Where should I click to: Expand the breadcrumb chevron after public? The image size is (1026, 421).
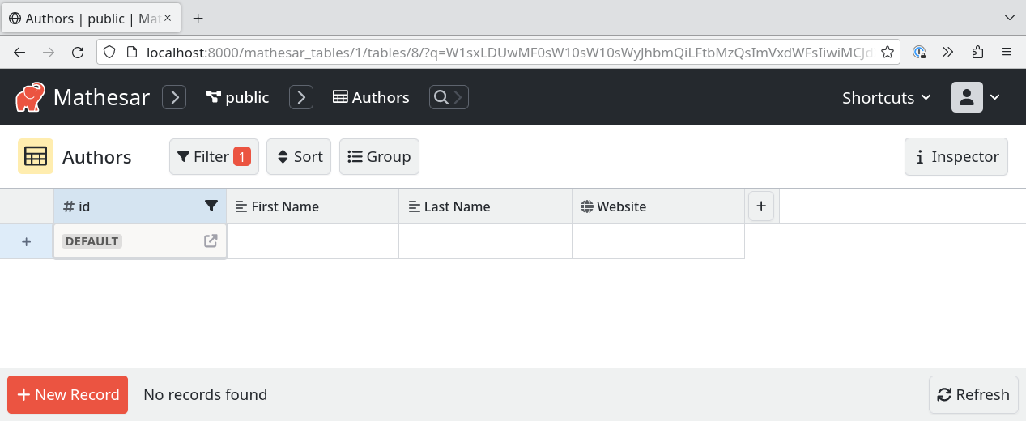coord(301,97)
